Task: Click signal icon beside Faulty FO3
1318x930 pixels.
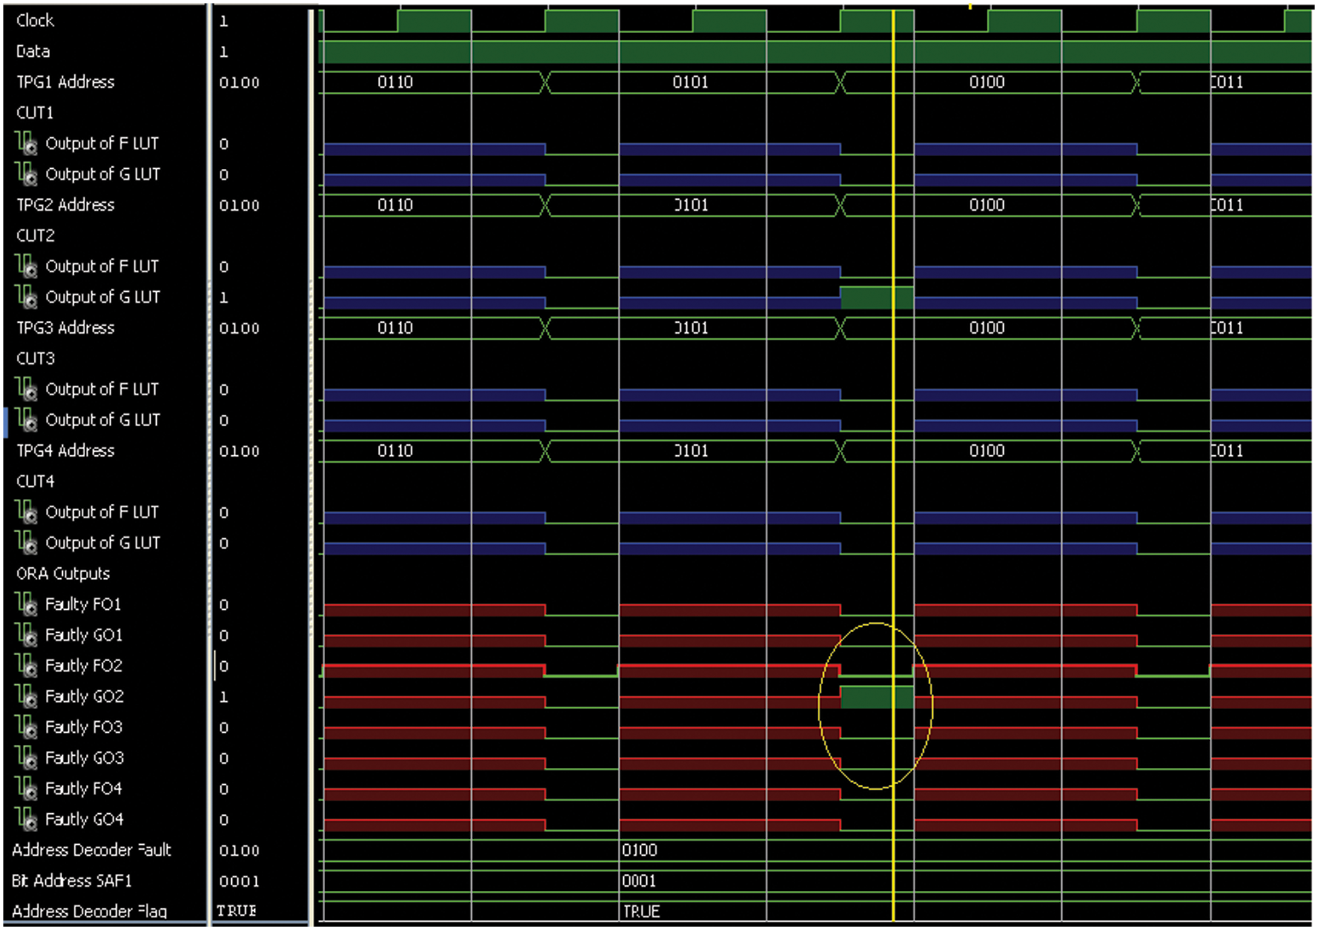Action: tap(26, 727)
